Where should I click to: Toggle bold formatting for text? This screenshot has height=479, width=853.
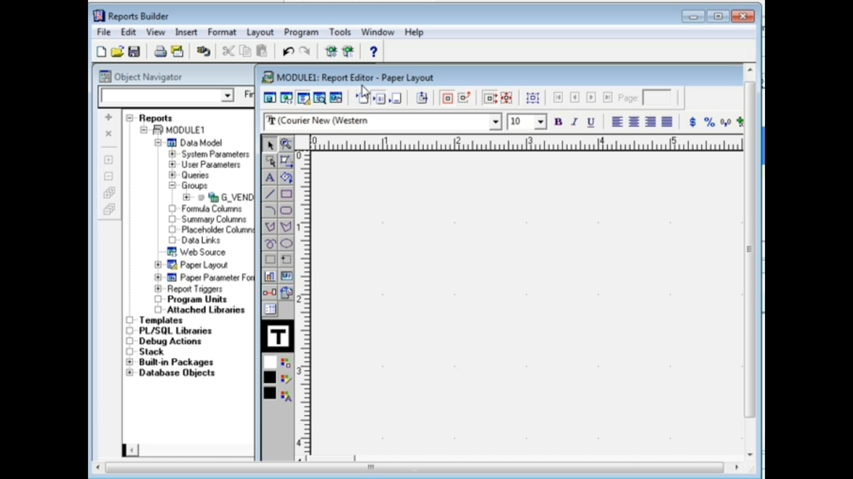click(x=558, y=121)
